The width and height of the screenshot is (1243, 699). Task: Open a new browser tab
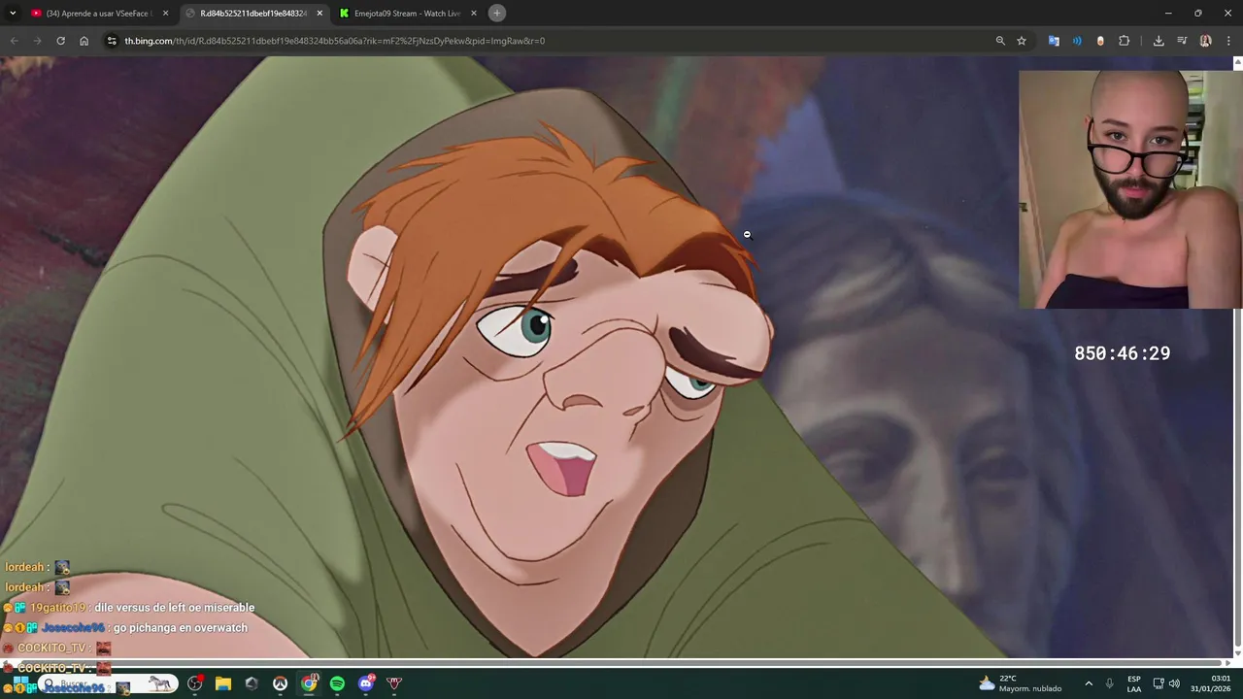tap(497, 13)
